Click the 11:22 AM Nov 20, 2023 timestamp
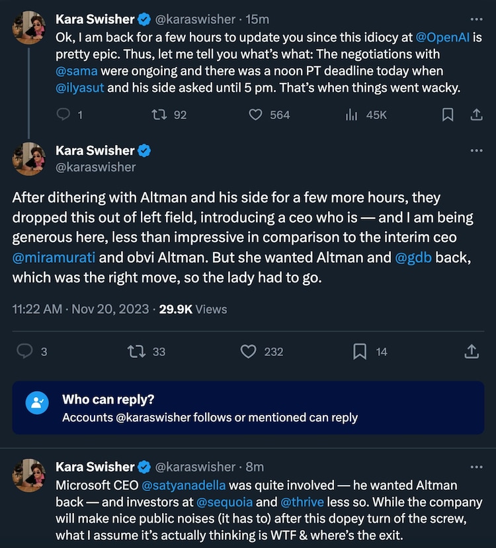Viewport: 496px width, 548px height. coord(82,308)
